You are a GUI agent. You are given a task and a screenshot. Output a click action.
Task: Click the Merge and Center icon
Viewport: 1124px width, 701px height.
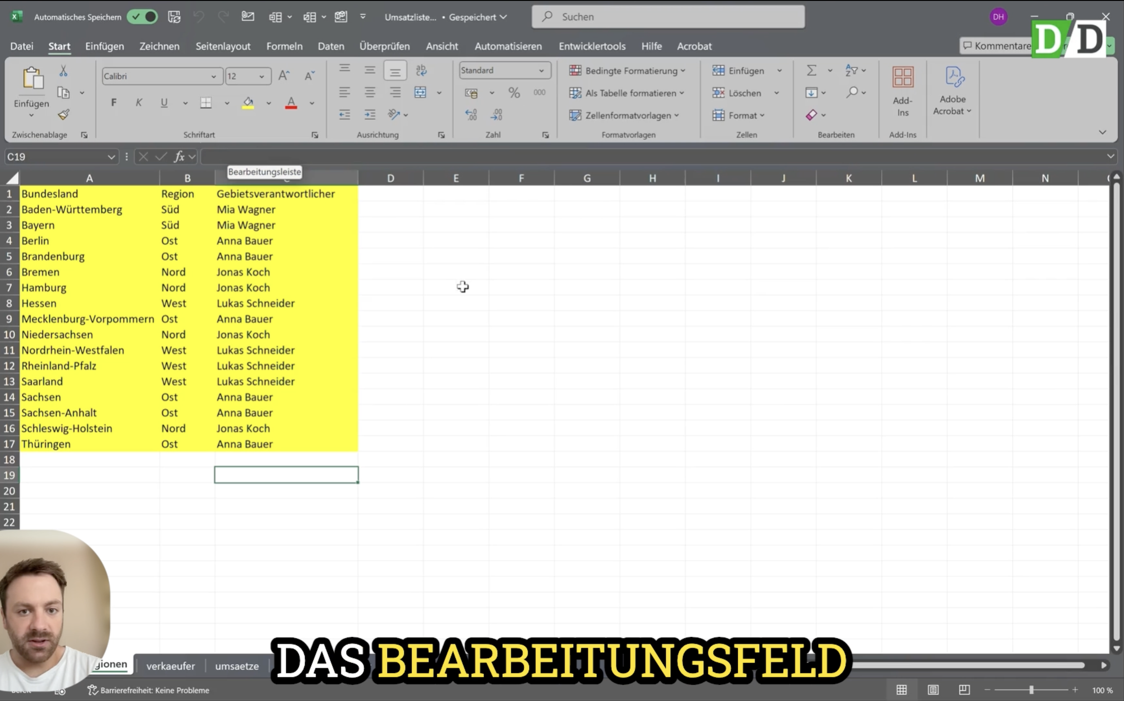click(x=420, y=92)
